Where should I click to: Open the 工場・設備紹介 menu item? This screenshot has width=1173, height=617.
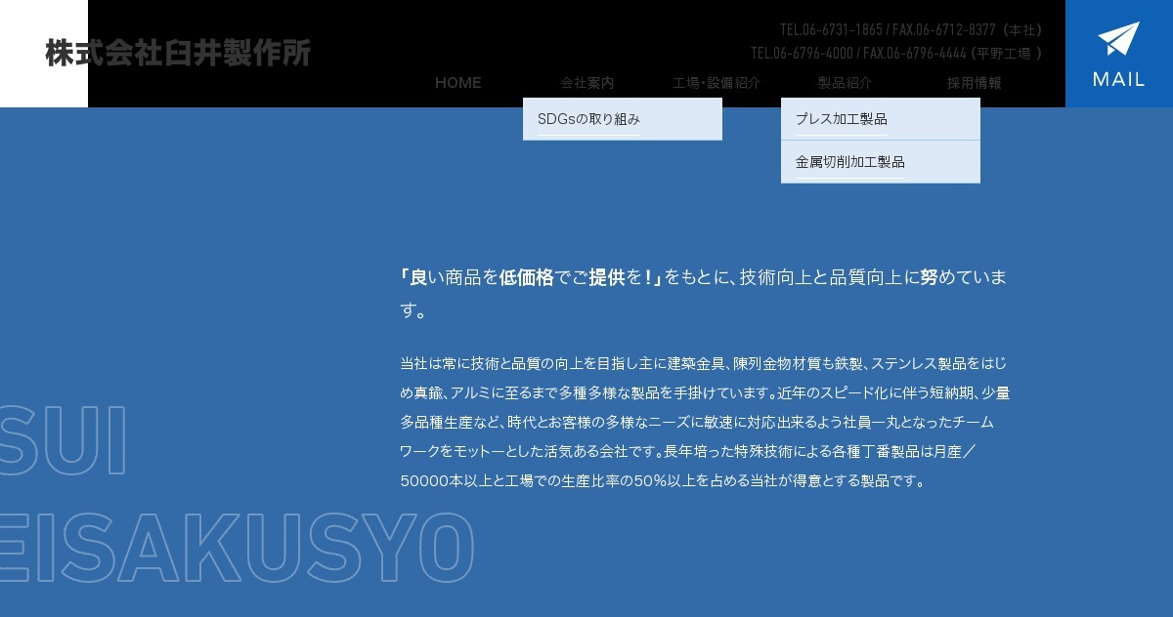point(716,83)
